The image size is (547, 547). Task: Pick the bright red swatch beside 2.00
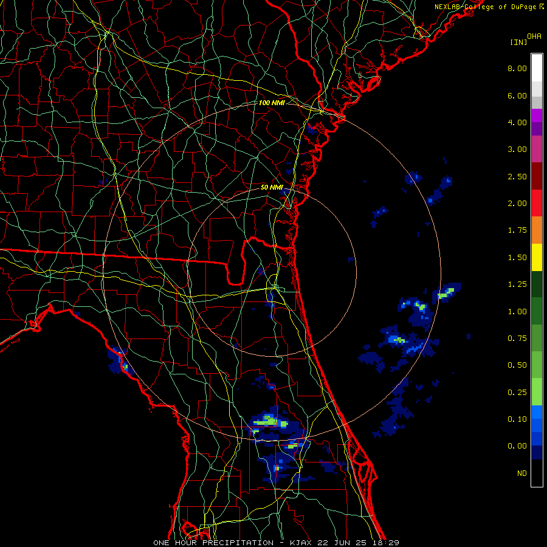[x=537, y=203]
